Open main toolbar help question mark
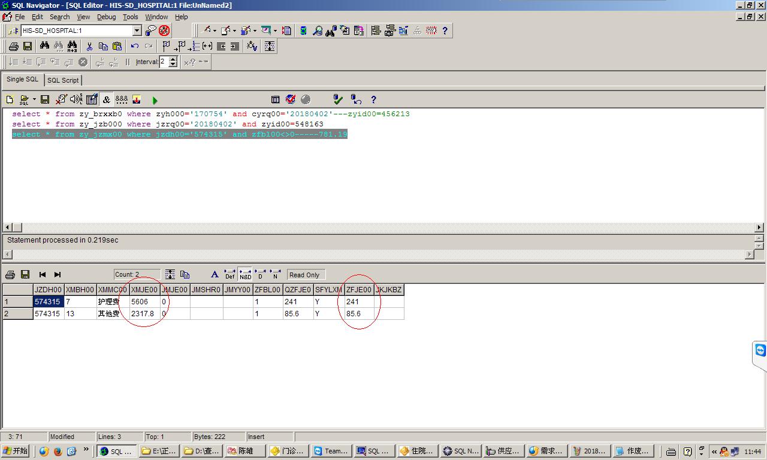The image size is (767, 460). pyautogui.click(x=445, y=31)
